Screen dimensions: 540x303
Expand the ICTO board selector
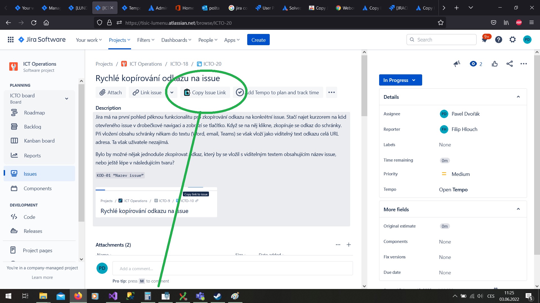[67, 98]
